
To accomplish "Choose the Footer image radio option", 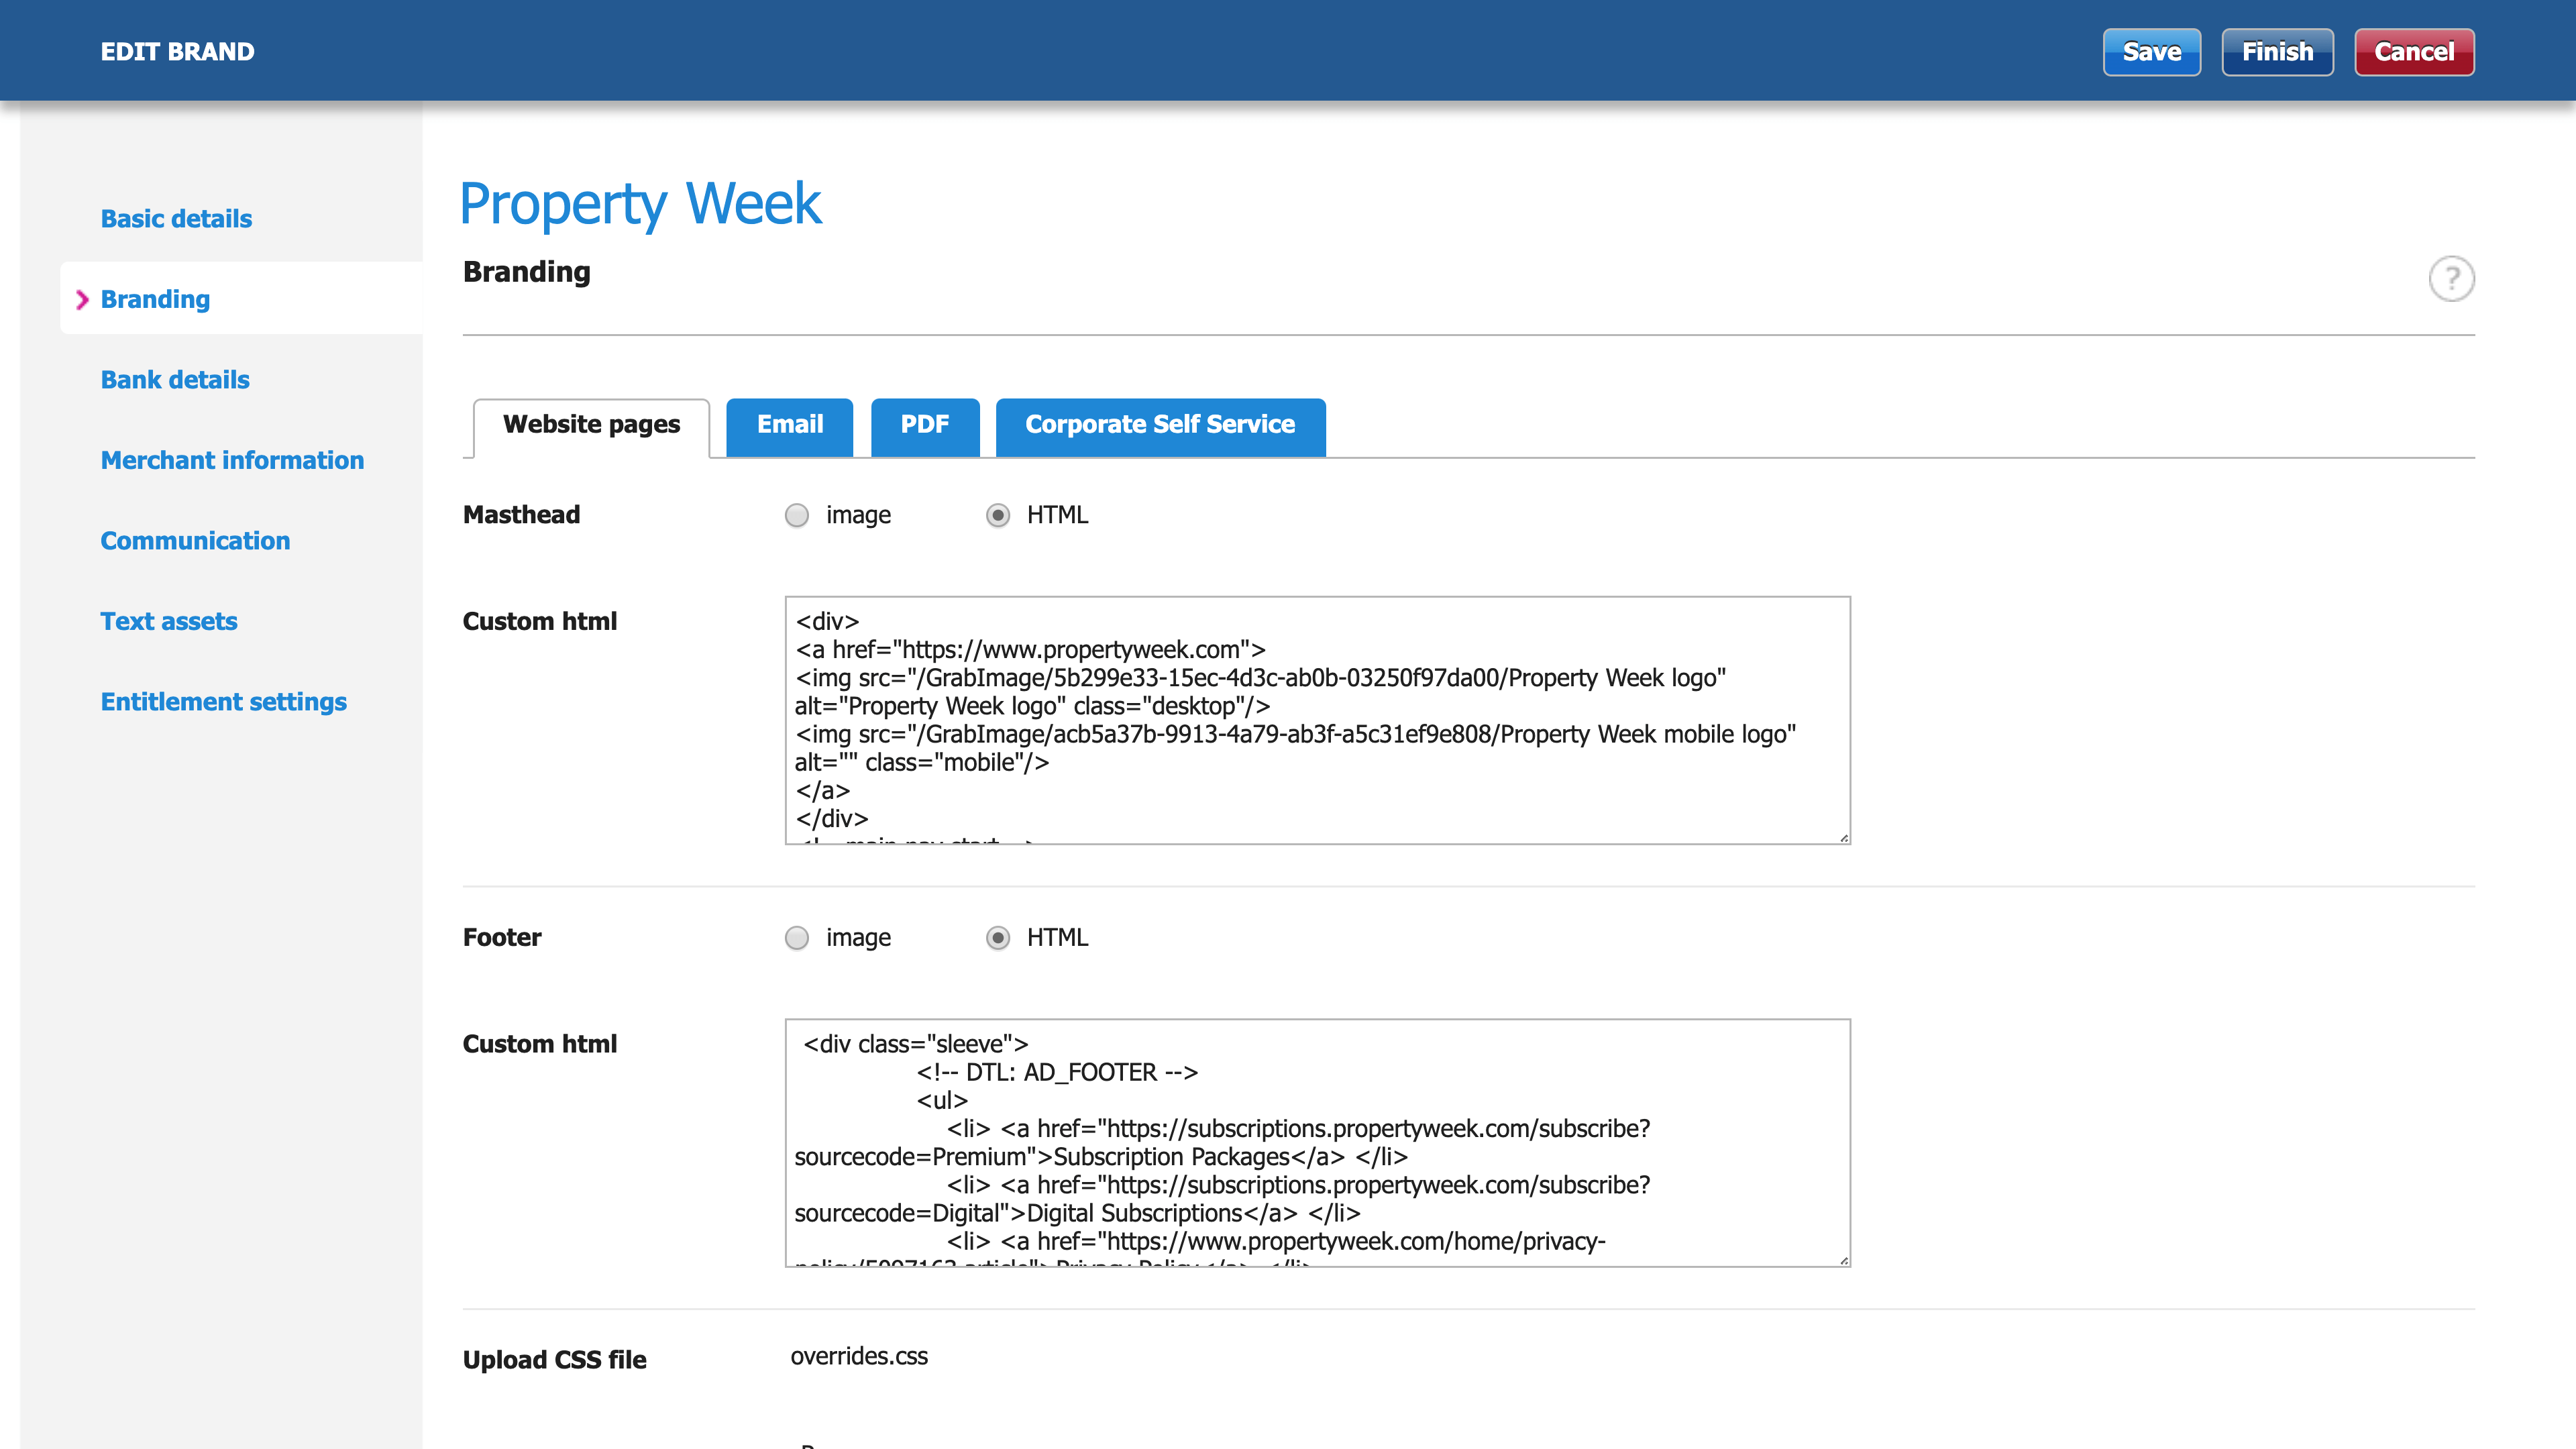I will pyautogui.click(x=797, y=938).
